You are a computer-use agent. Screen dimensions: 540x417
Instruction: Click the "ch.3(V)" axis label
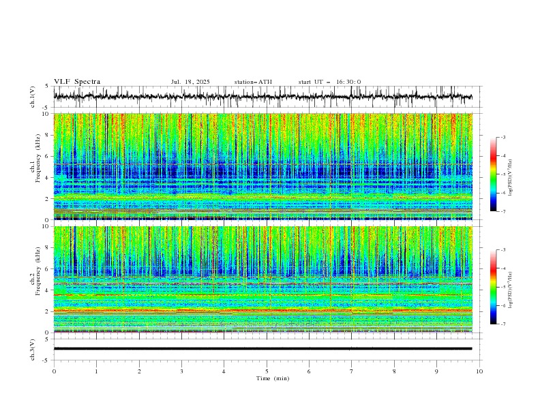pos(33,350)
